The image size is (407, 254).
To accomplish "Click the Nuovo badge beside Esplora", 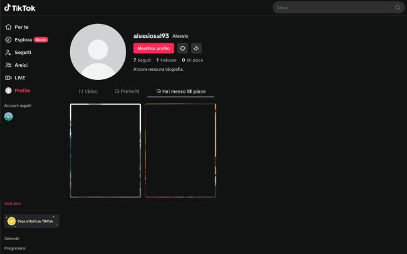I will tap(41, 40).
